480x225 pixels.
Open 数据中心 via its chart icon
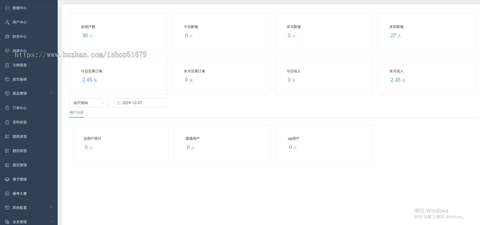7,8
